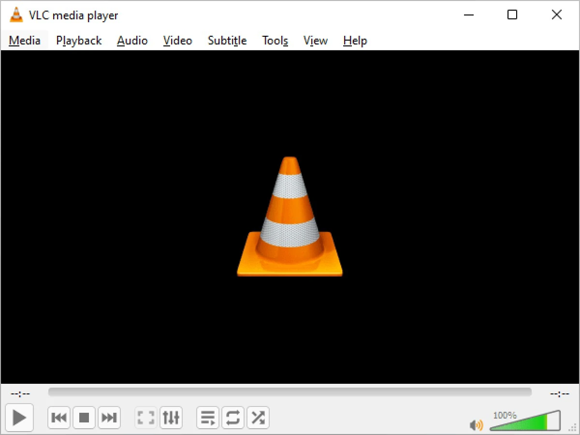580x435 pixels.
Task: Open the Playback menu
Action: tap(78, 41)
